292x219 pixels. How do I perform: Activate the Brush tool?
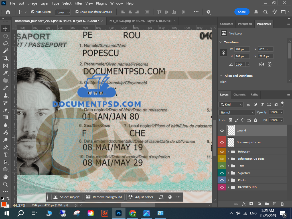[x=5, y=88]
